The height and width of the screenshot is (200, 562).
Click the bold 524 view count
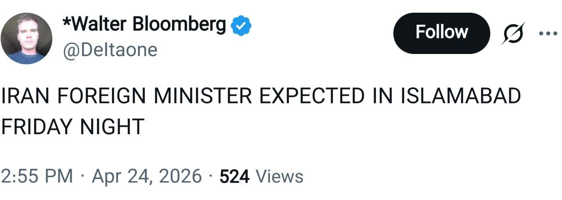pyautogui.click(x=234, y=176)
